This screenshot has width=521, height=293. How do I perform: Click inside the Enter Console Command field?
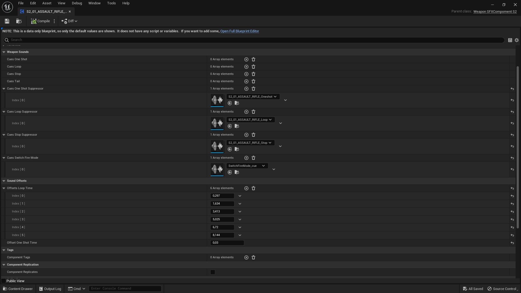point(125,288)
